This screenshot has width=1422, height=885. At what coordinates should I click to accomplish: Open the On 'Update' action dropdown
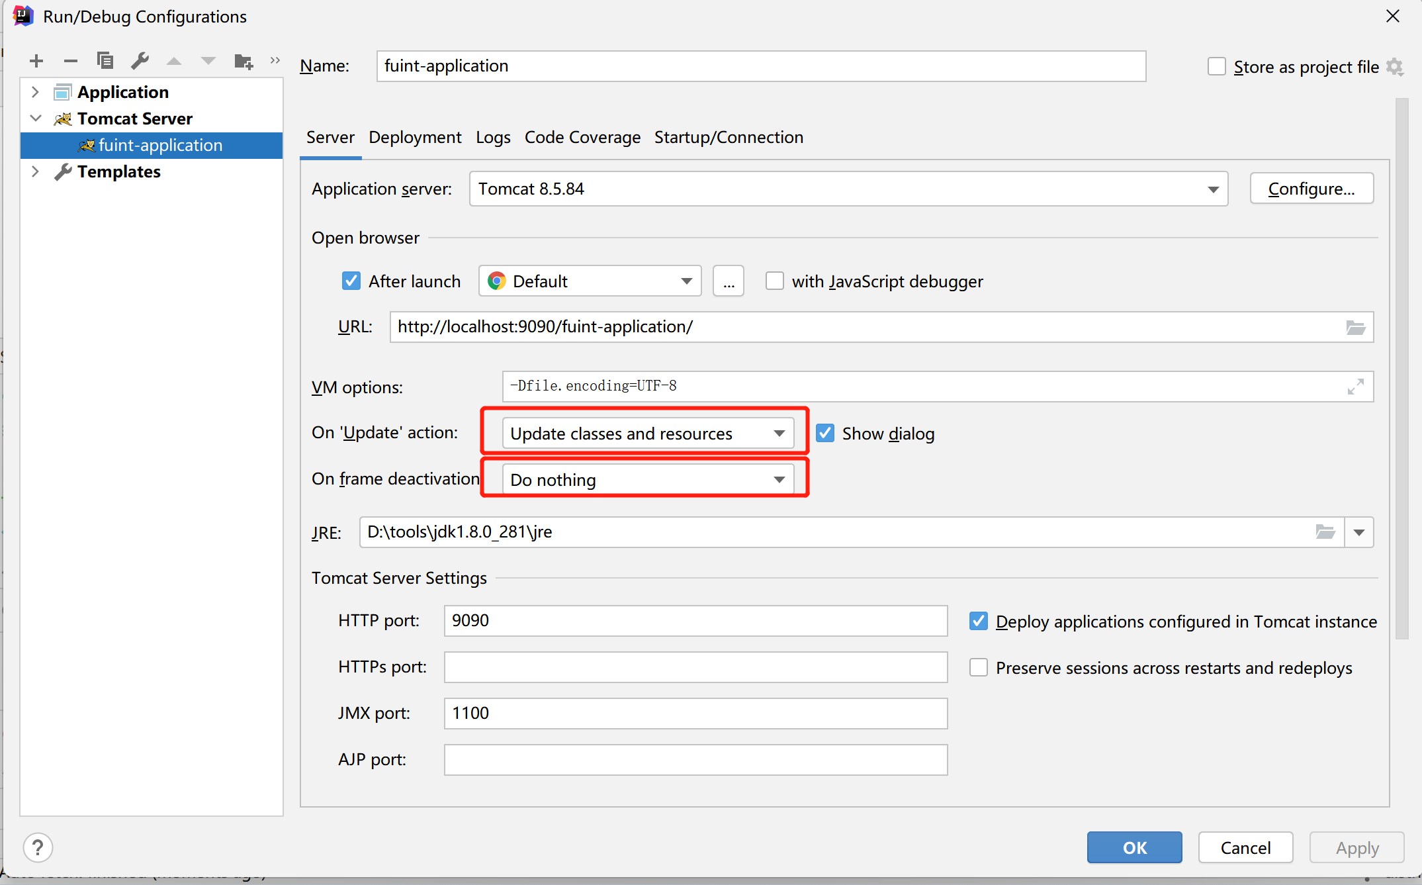pos(648,433)
